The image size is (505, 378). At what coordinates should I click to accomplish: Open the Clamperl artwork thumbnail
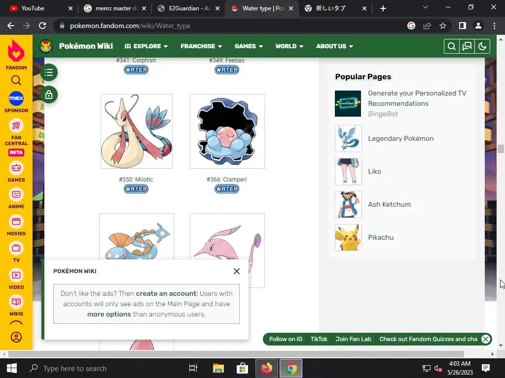(x=227, y=131)
